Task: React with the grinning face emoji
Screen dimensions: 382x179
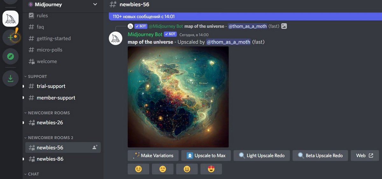Action: tap(187, 169)
